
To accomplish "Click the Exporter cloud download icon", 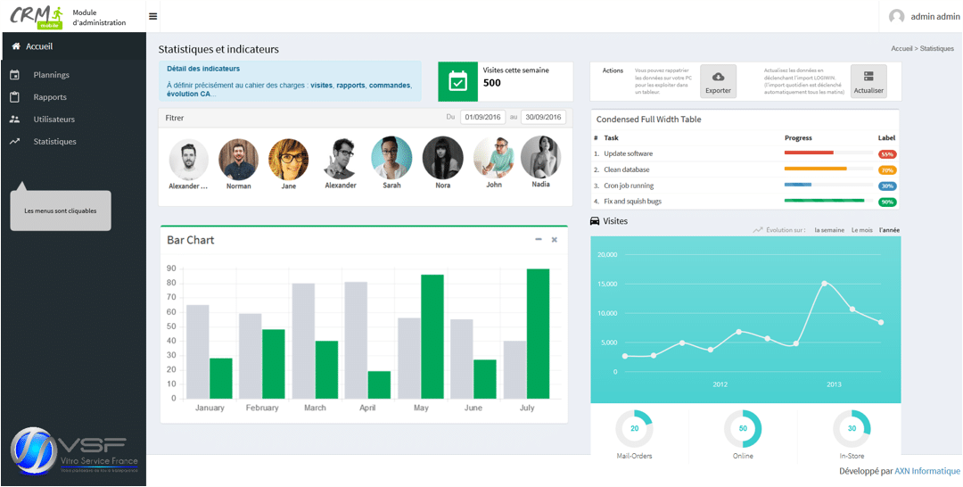I will pyautogui.click(x=718, y=76).
